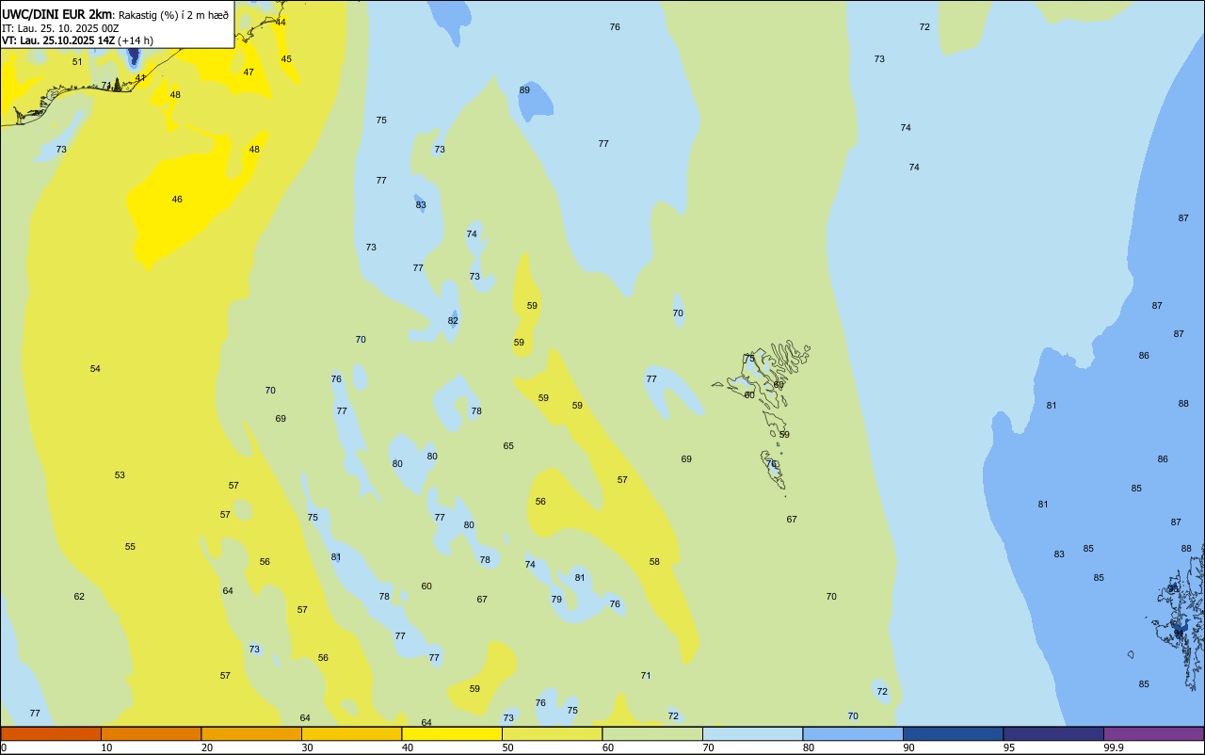Viewport: 1205px width, 755px height.
Task: Click the 50–60 % pale yellow legend swatch
Action: (x=552, y=733)
